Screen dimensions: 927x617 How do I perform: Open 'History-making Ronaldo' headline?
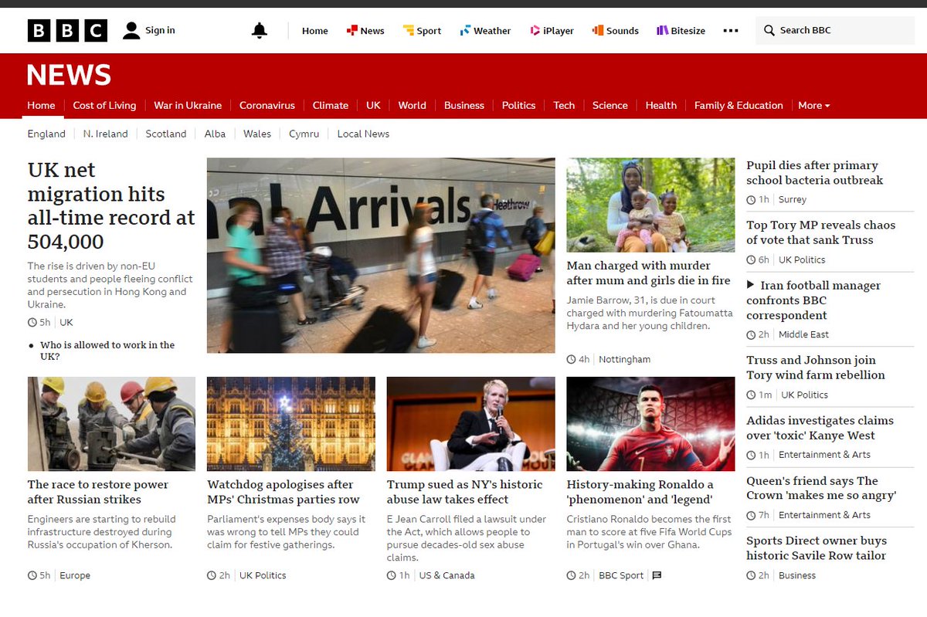point(640,492)
